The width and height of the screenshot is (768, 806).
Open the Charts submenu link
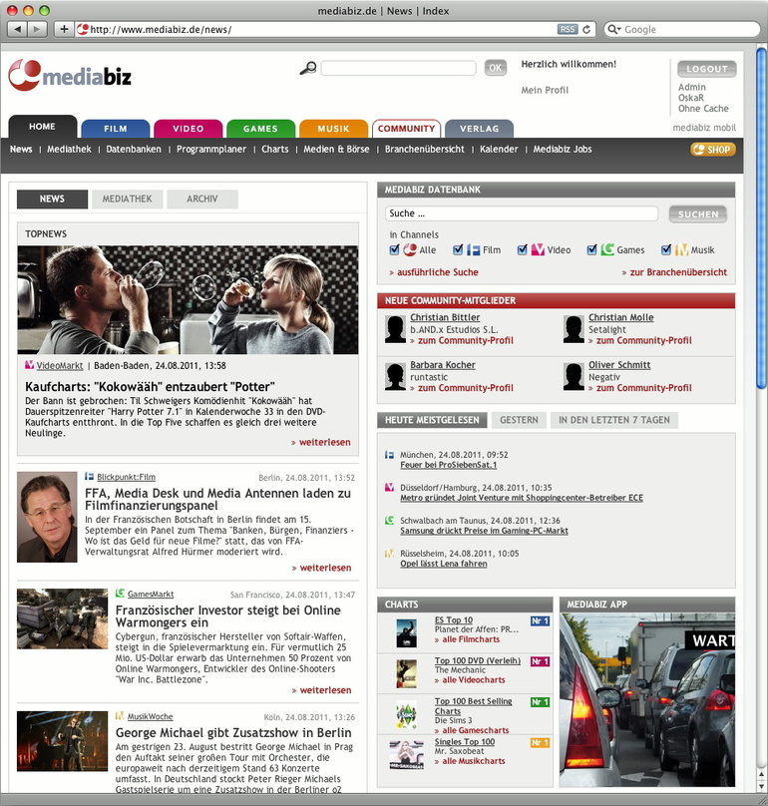275,149
